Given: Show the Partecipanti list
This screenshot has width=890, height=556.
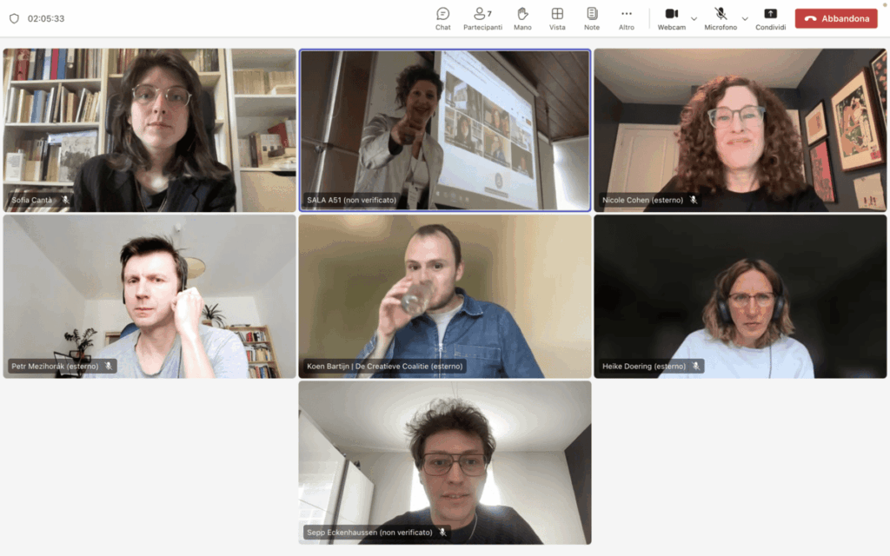Looking at the screenshot, I should [x=482, y=19].
